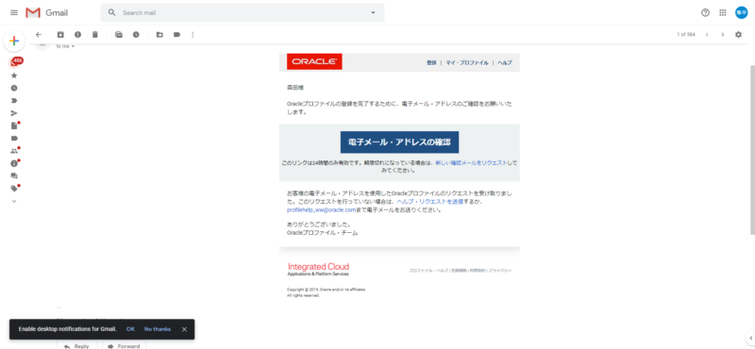Screen dimensions: 755x349
Task: Open the Inbox with 486 unread
Action: [14, 62]
